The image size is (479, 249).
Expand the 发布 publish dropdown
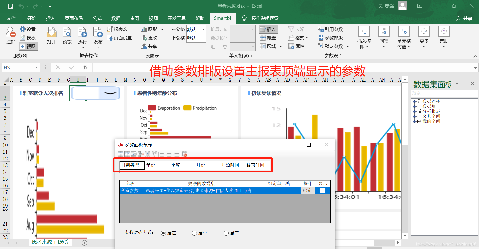point(99,47)
